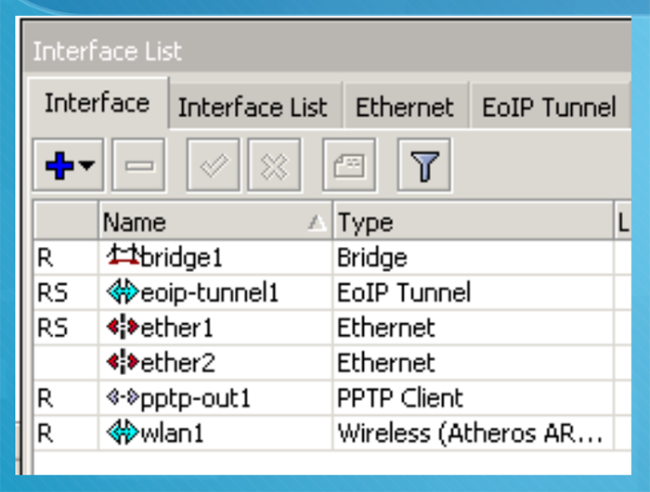Click the checkmark Enable button
Image resolution: width=650 pixels, height=492 pixels.
[214, 165]
